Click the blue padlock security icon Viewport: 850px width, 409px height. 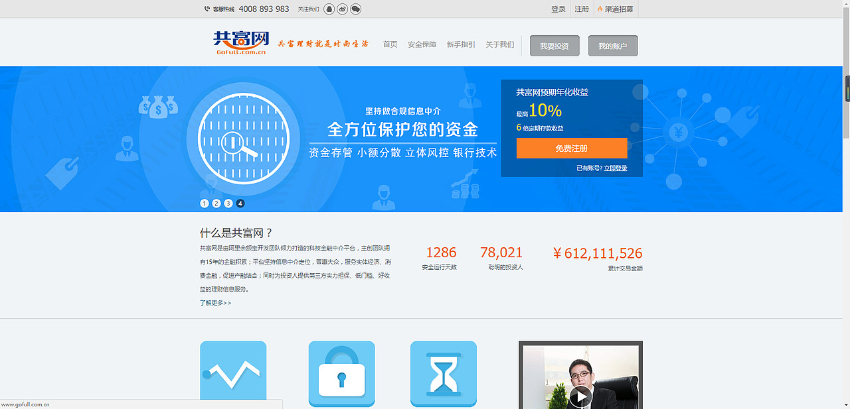341,374
